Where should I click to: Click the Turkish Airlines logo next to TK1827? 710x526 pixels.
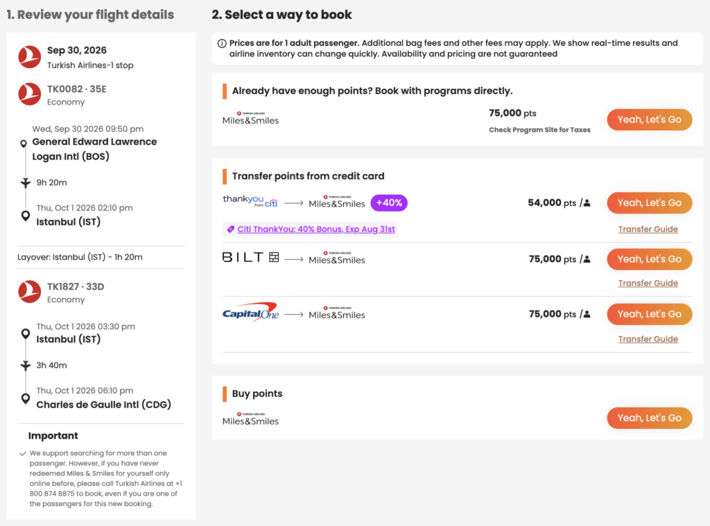tap(29, 292)
